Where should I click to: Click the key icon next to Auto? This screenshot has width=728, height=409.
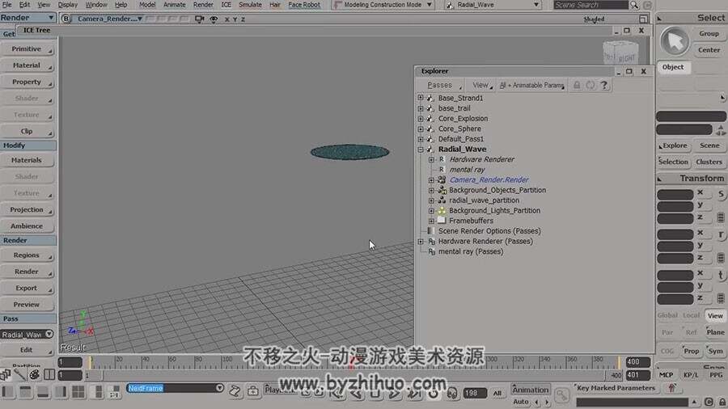point(562,394)
